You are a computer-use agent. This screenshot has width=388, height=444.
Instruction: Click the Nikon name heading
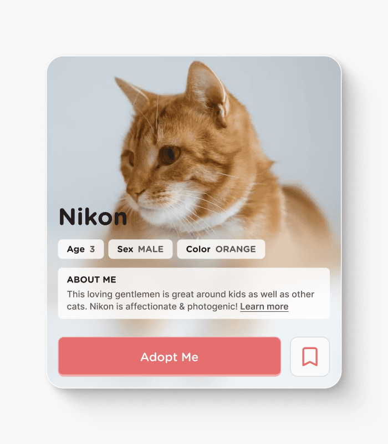point(93,216)
